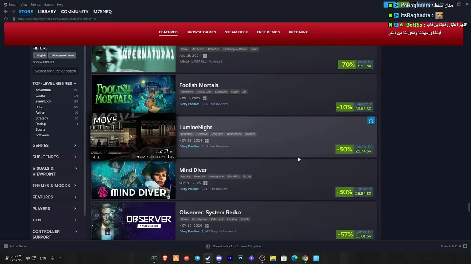The height and width of the screenshot is (264, 471).
Task: Click the Steam logo in the top-left
Action: click(x=6, y=4)
